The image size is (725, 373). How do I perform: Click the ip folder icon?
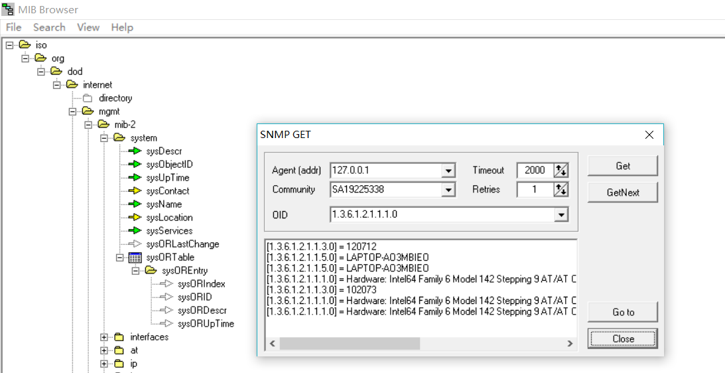119,364
